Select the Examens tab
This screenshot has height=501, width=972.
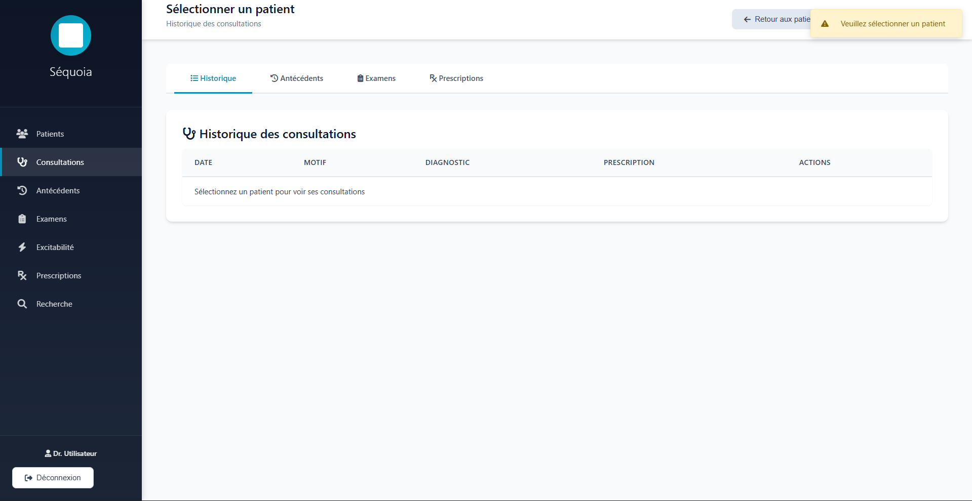click(376, 78)
